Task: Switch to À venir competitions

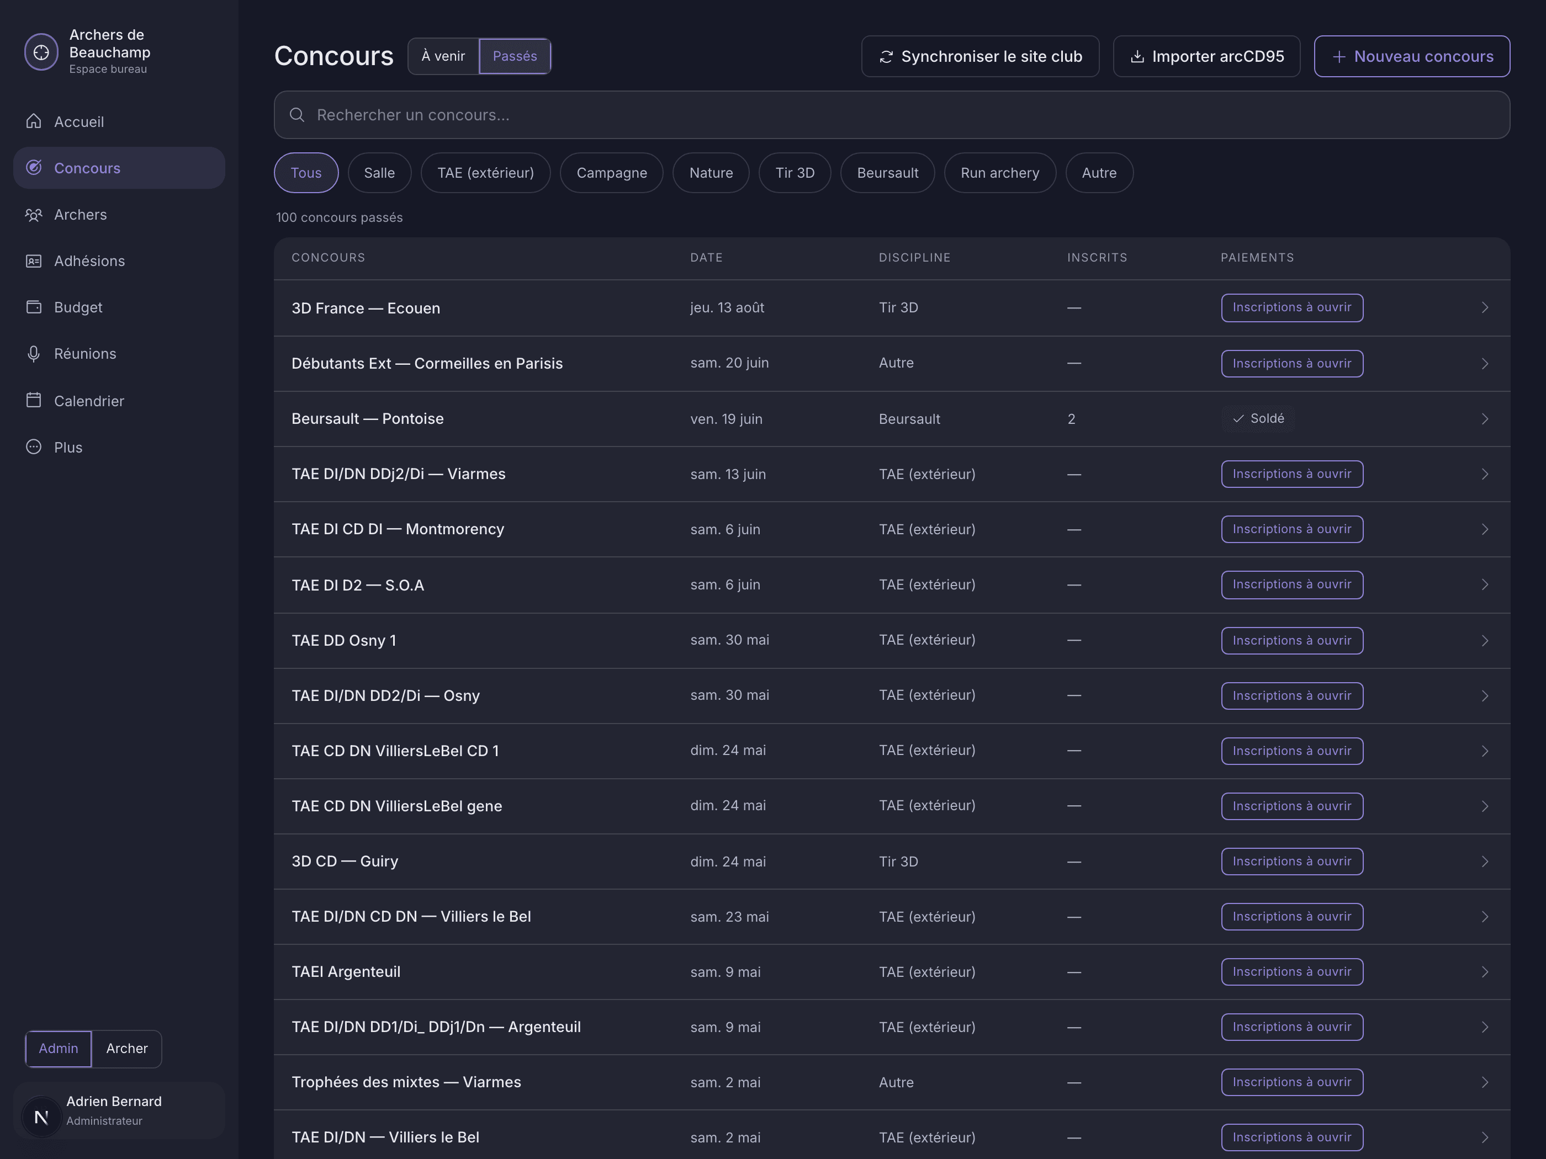Action: (443, 57)
